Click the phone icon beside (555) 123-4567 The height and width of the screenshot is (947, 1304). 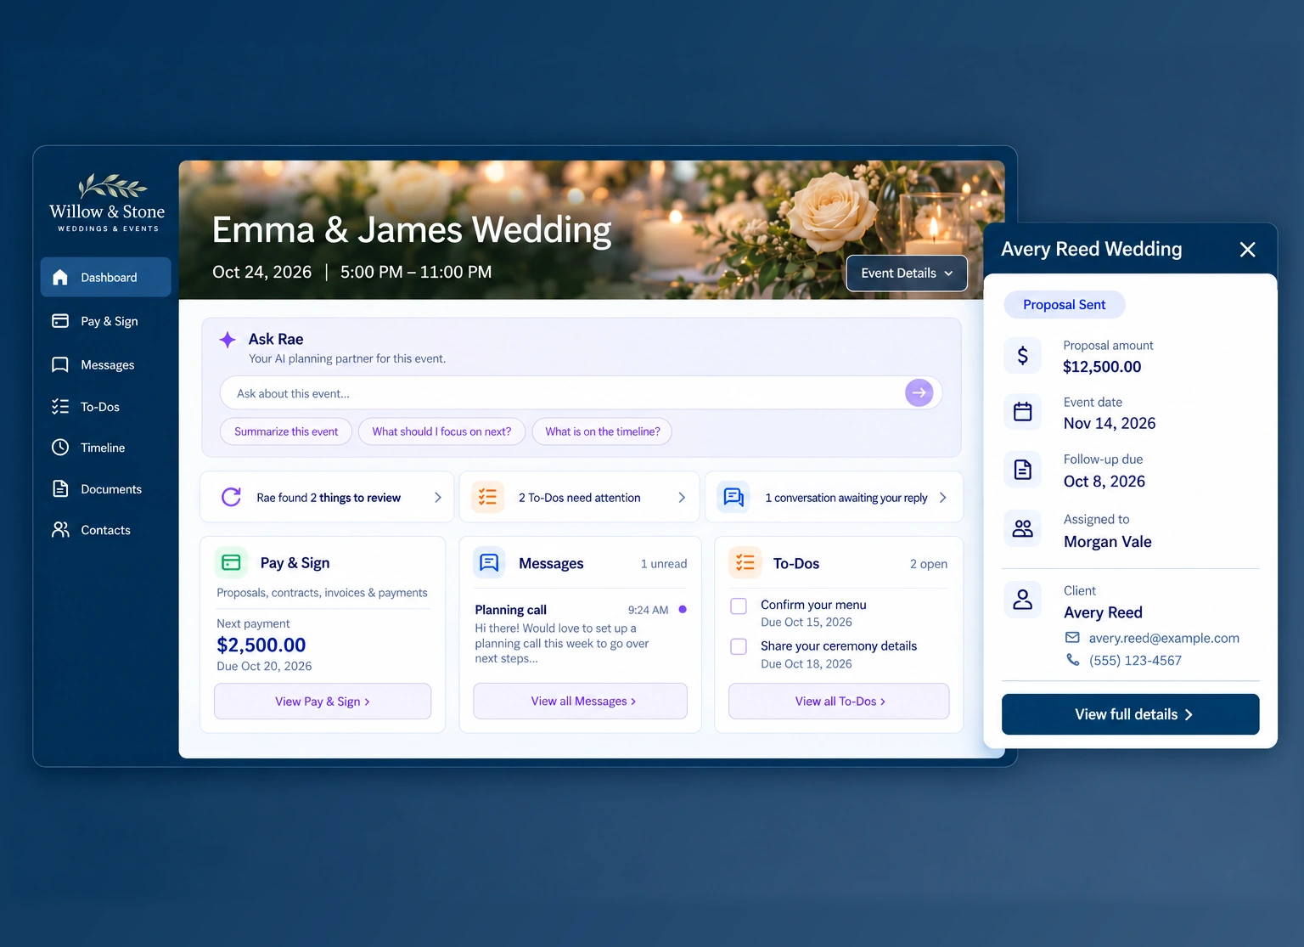pos(1073,660)
